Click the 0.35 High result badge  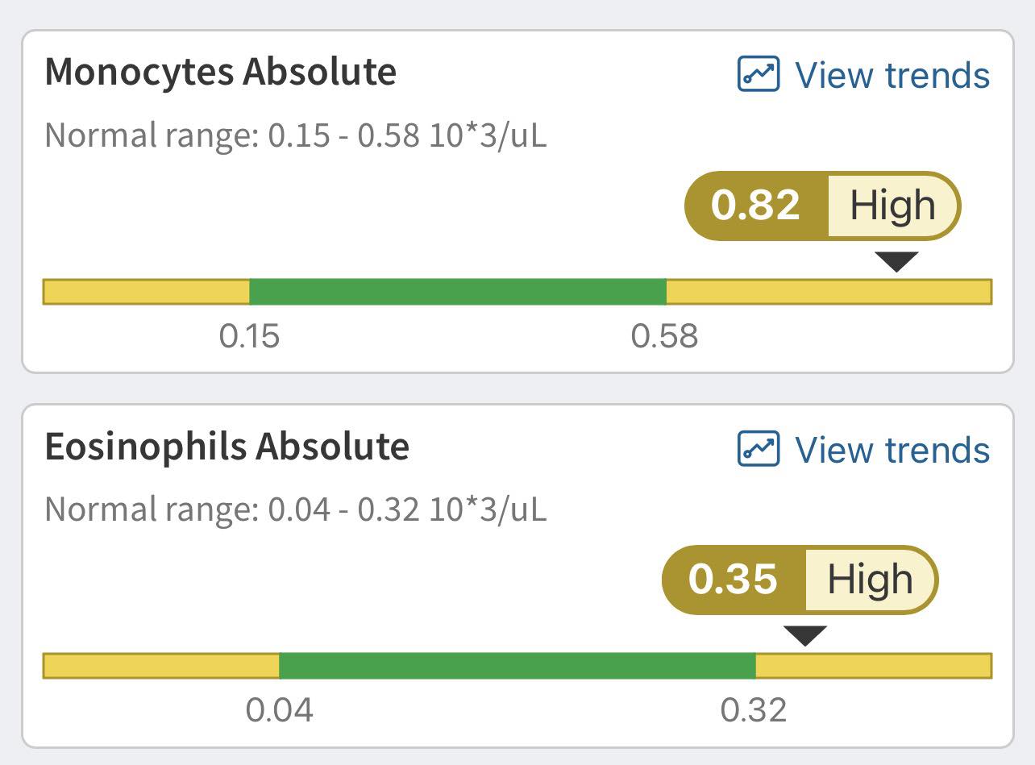coord(800,580)
